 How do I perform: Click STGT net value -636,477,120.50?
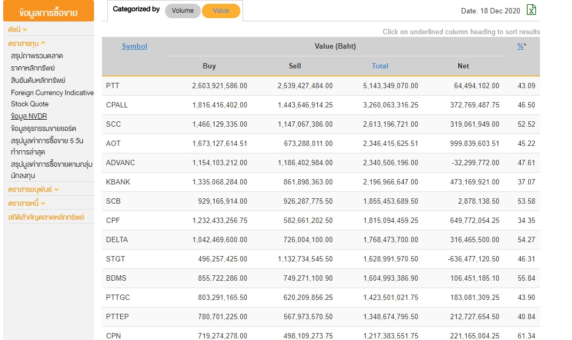tap(474, 259)
